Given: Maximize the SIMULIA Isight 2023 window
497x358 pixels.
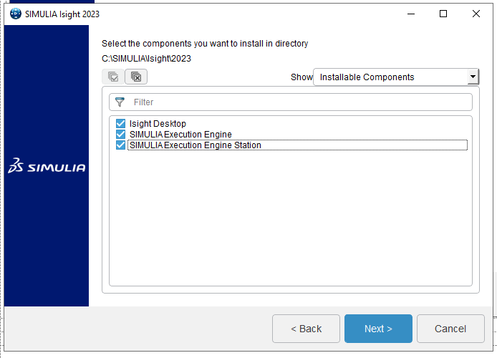Looking at the screenshot, I should tap(443, 14).
